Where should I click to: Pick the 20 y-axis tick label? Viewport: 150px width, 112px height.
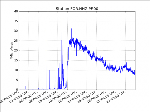(16, 51)
